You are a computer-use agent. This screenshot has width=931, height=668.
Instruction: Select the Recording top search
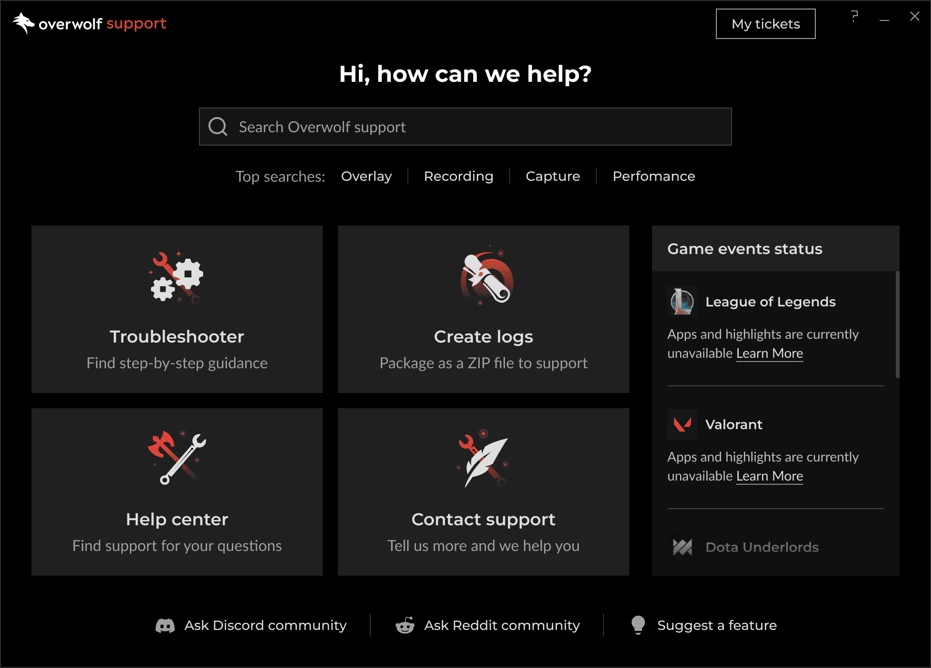pyautogui.click(x=459, y=176)
